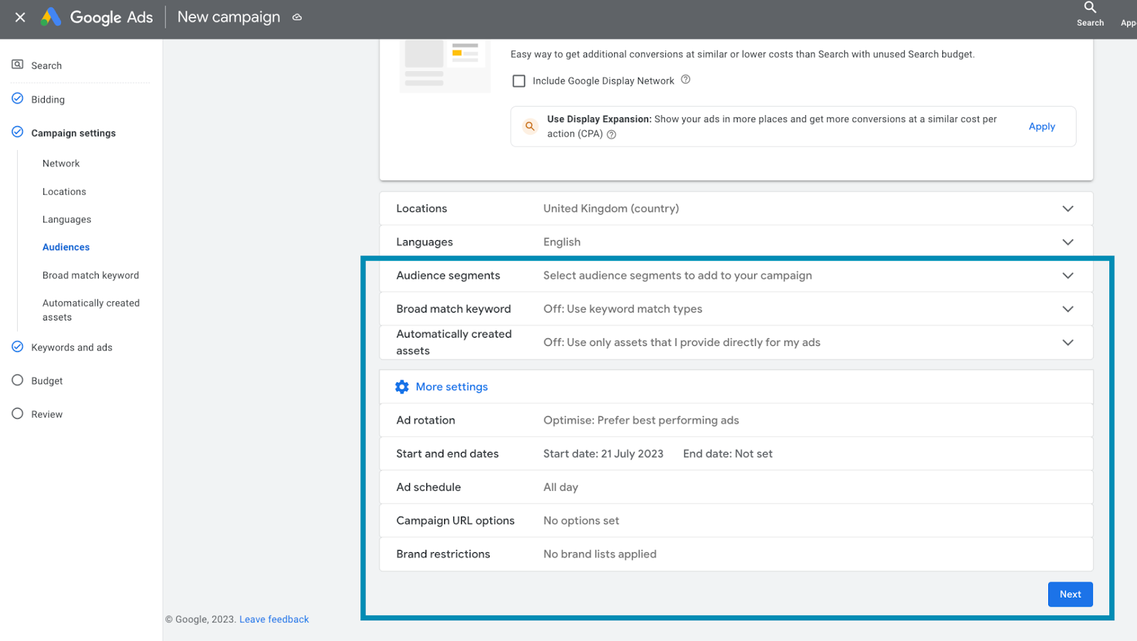Screen dimensions: 1137x641
Task: Click the Google Ads logo icon
Action: point(50,17)
